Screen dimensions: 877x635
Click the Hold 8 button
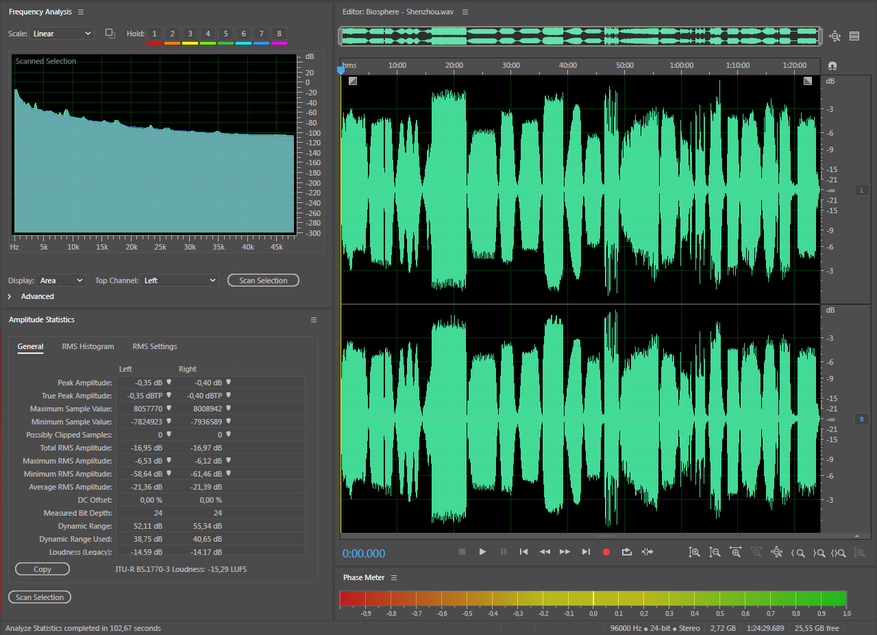(x=279, y=34)
